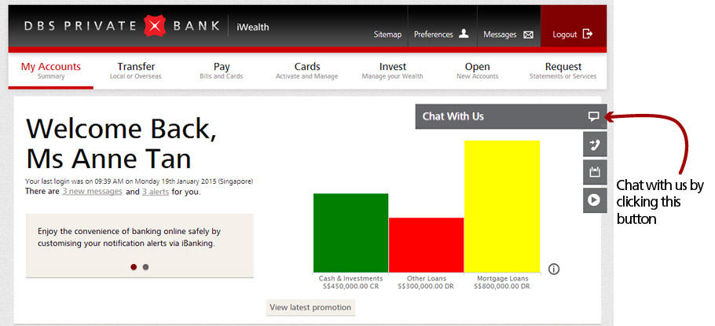Screen dimensions: 715x326
Task: Open the Invest Manage your Wealth menu
Action: pyautogui.click(x=393, y=70)
